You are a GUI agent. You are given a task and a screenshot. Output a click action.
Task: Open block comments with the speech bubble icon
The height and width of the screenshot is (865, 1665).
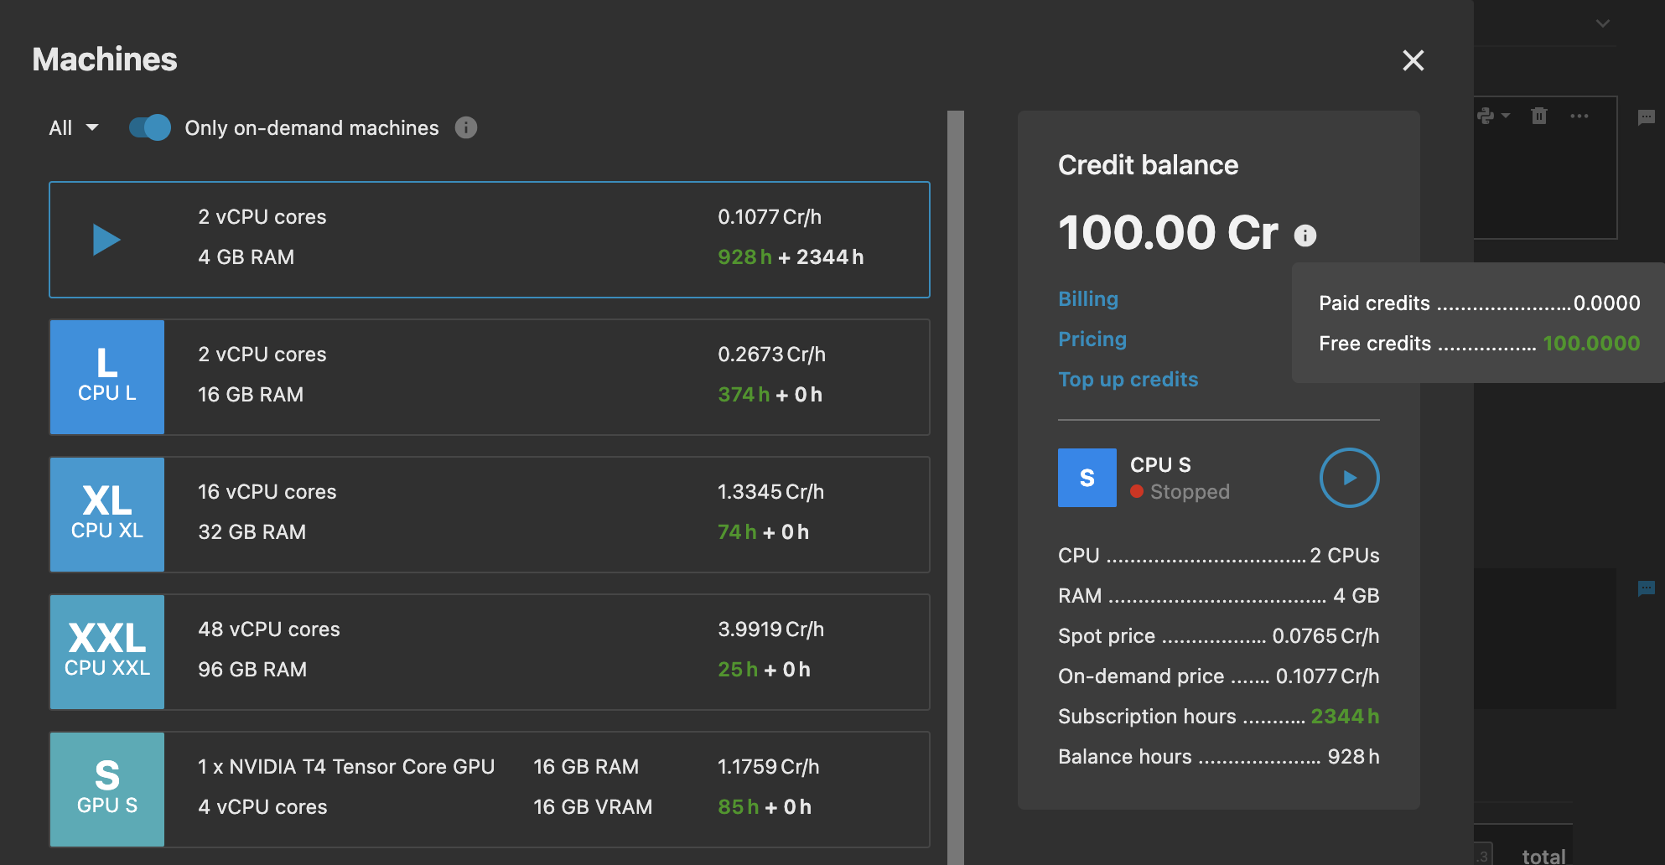click(x=1647, y=117)
